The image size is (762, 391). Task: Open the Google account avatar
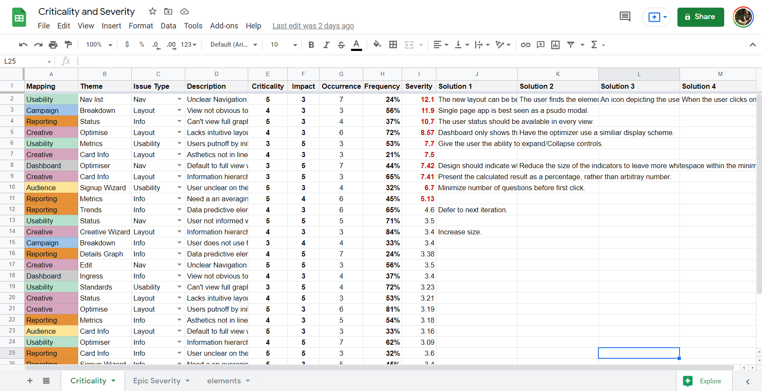(743, 17)
